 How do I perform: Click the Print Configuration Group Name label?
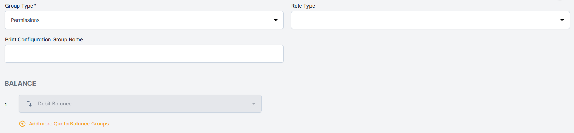pos(44,39)
